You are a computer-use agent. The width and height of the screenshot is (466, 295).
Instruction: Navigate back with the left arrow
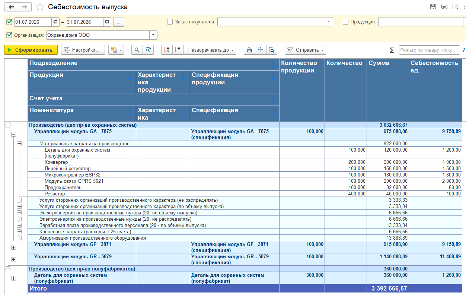[x=11, y=7]
